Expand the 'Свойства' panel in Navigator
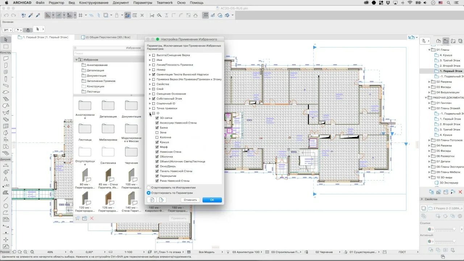The image size is (464, 261). [422, 199]
